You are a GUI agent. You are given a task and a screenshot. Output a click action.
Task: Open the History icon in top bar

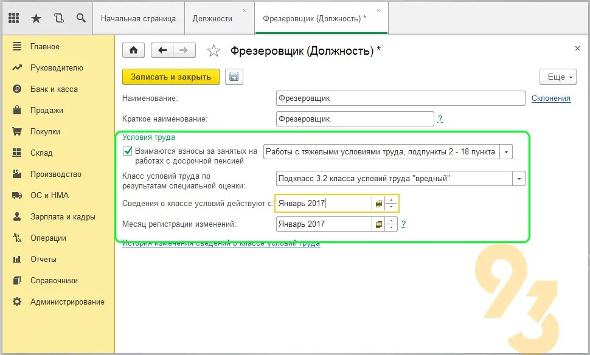coord(59,18)
